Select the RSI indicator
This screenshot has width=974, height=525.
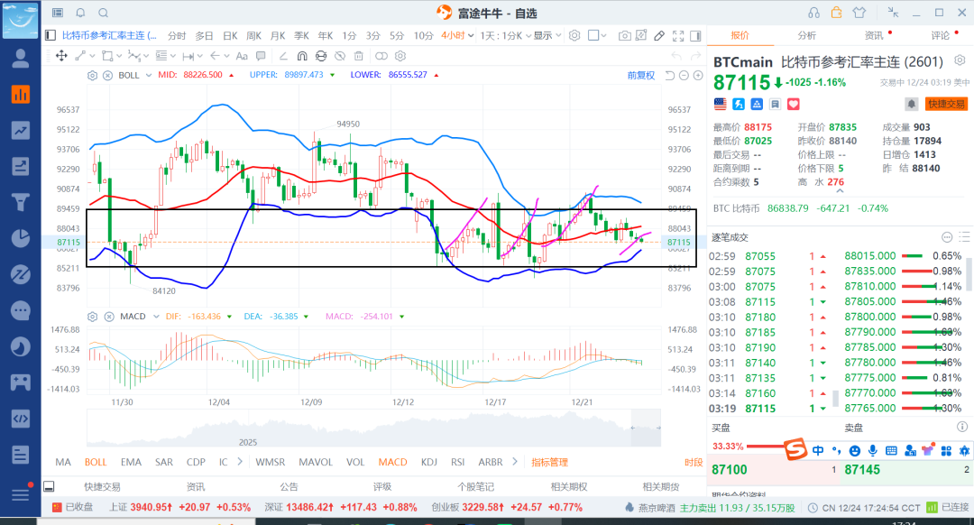point(458,462)
